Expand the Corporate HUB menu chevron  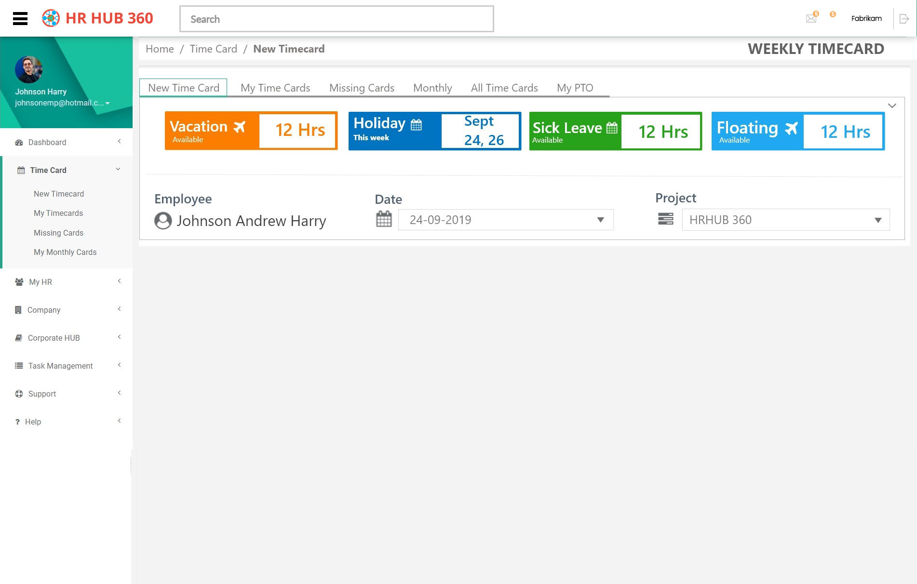coord(119,337)
